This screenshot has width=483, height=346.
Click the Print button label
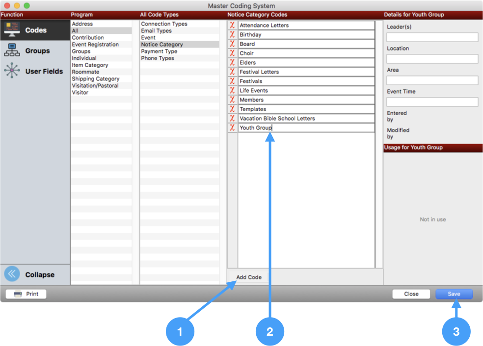(32, 294)
